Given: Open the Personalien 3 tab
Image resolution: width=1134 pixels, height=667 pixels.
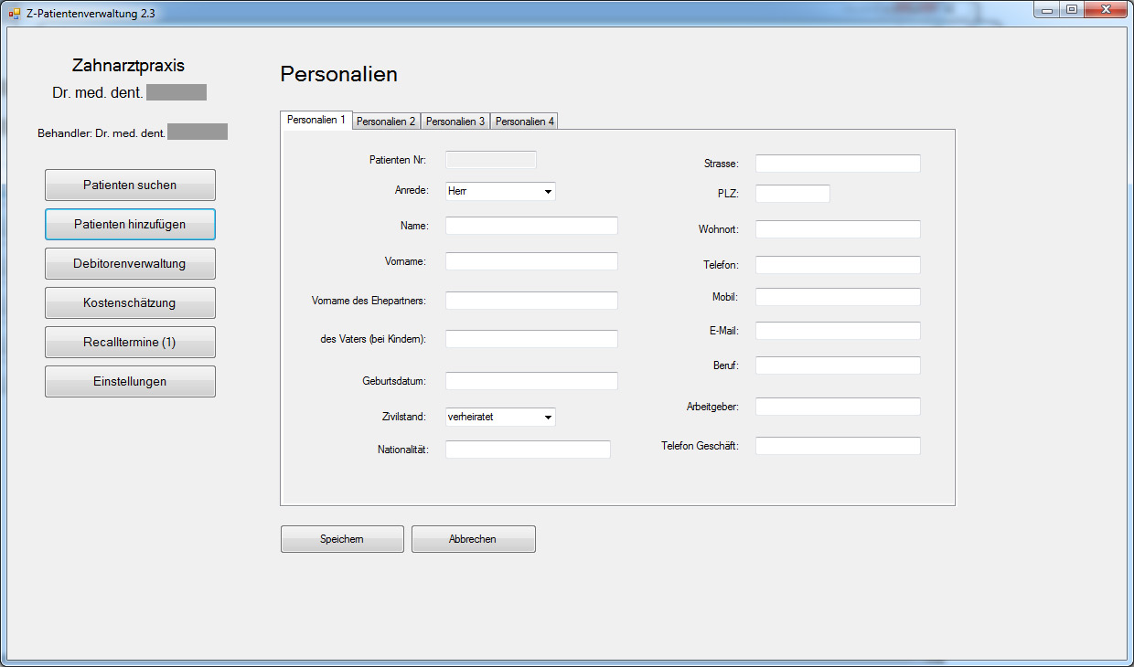Looking at the screenshot, I should pos(455,122).
